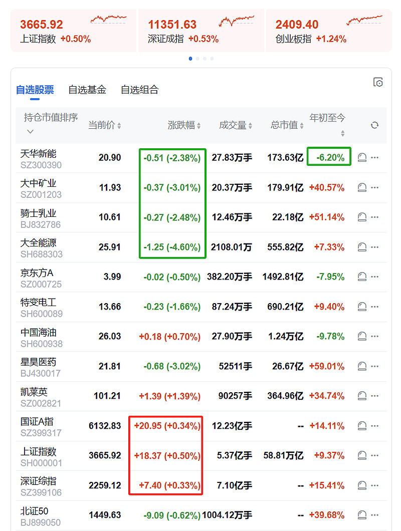Open more options for 大全能源
The width and height of the screenshot is (401, 531).
tap(374, 247)
